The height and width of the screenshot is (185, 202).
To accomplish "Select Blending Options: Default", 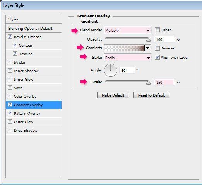I will (x=34, y=28).
